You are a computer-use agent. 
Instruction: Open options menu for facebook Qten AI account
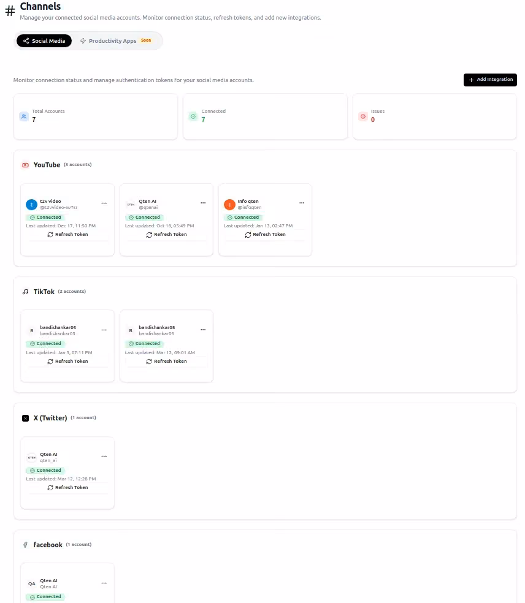[104, 583]
